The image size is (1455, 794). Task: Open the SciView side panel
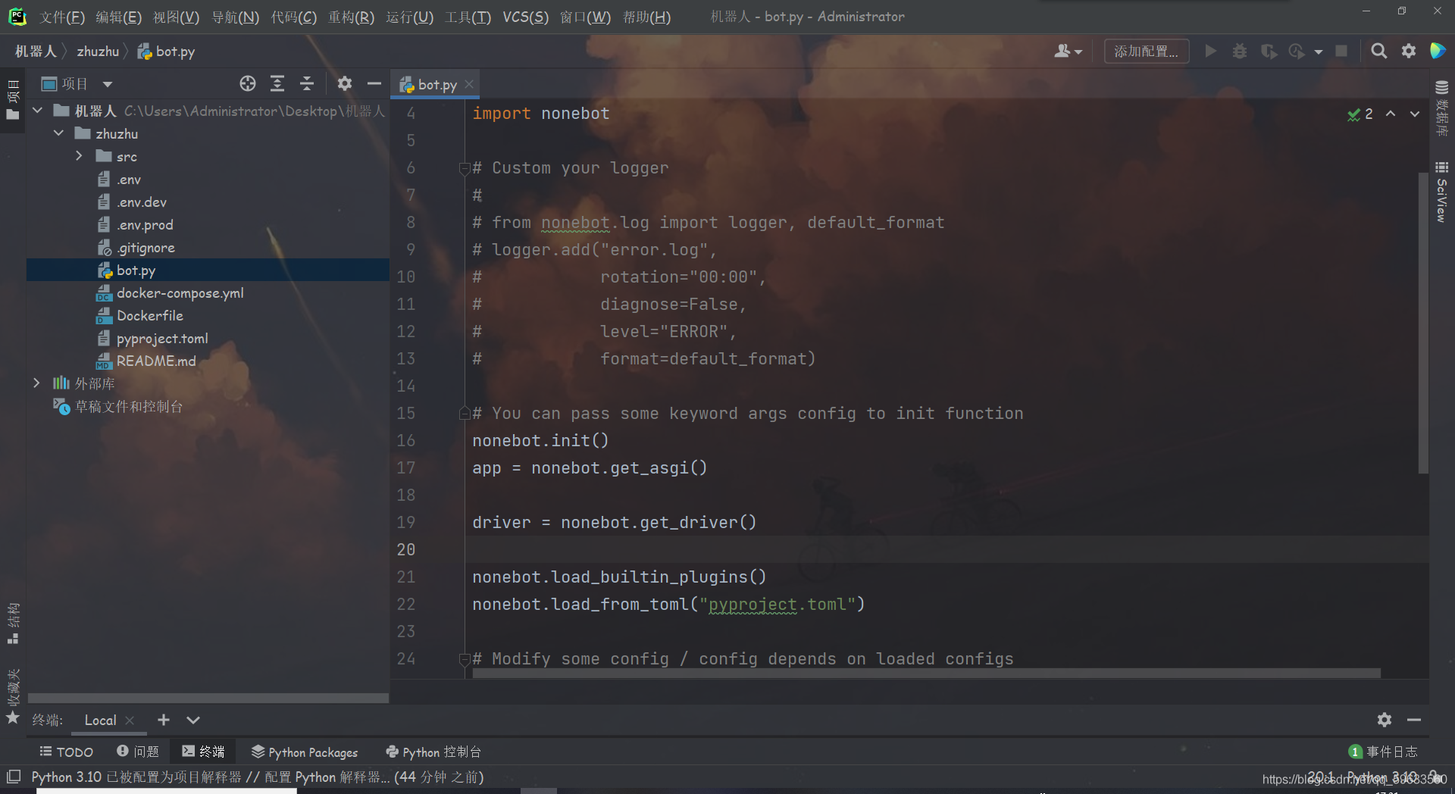coord(1441,191)
